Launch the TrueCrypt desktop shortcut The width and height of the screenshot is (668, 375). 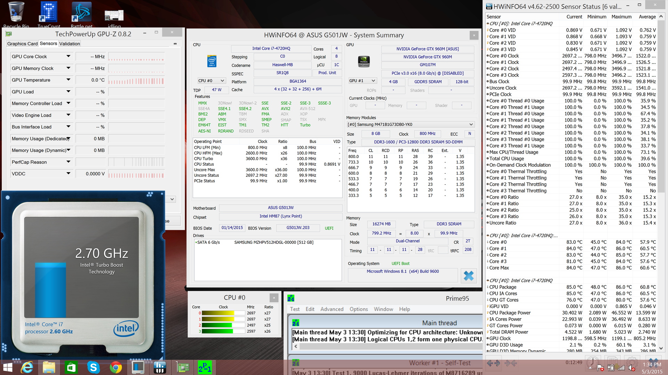(x=49, y=15)
